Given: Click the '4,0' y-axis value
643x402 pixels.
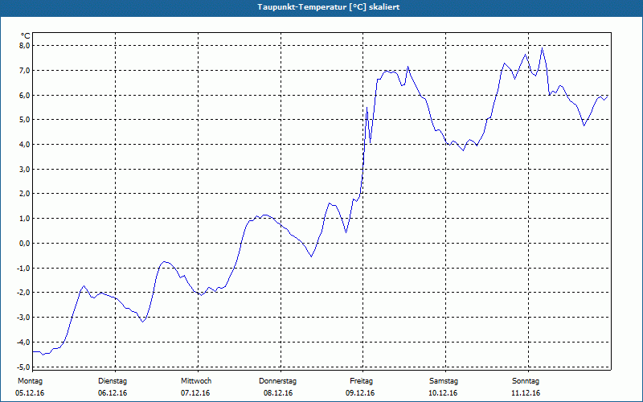Looking at the screenshot, I should 25,145.
